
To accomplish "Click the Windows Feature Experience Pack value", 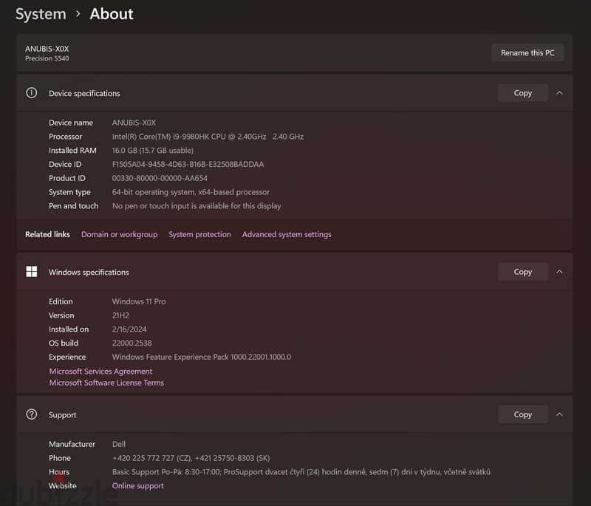I will point(202,358).
